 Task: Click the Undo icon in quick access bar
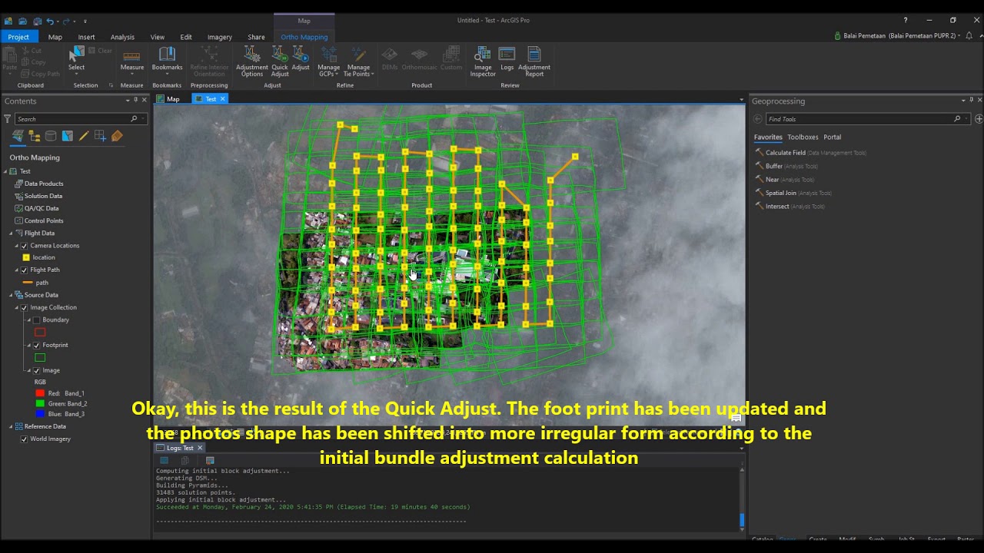51,21
